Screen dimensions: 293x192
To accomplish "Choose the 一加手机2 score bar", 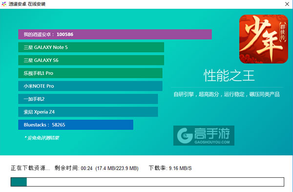I will [x=88, y=99].
